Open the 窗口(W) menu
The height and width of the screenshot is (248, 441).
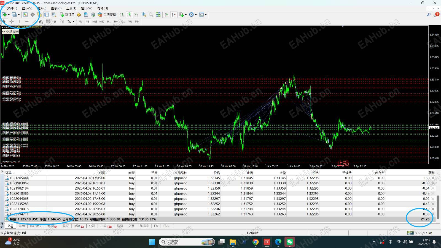pyautogui.click(x=87, y=8)
